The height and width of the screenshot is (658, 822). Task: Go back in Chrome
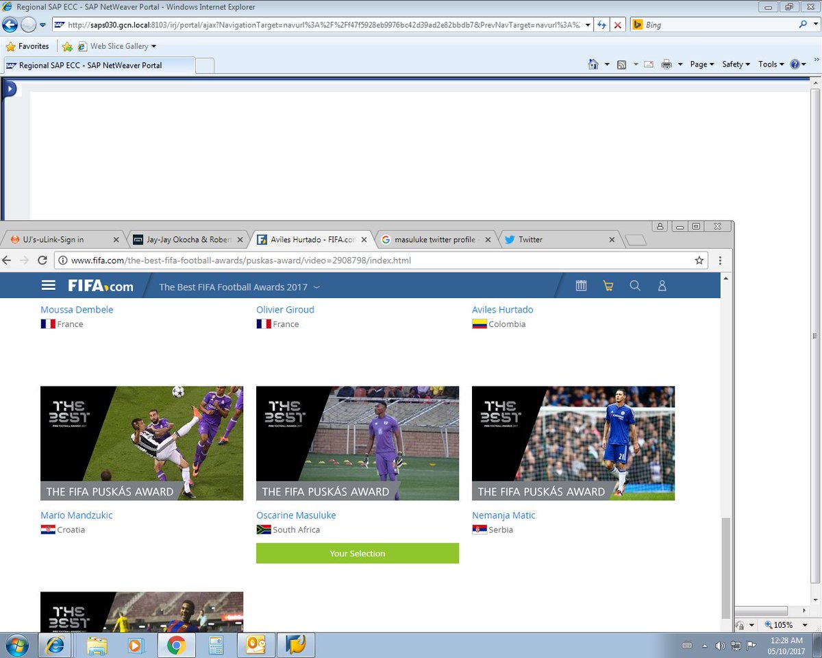8,260
